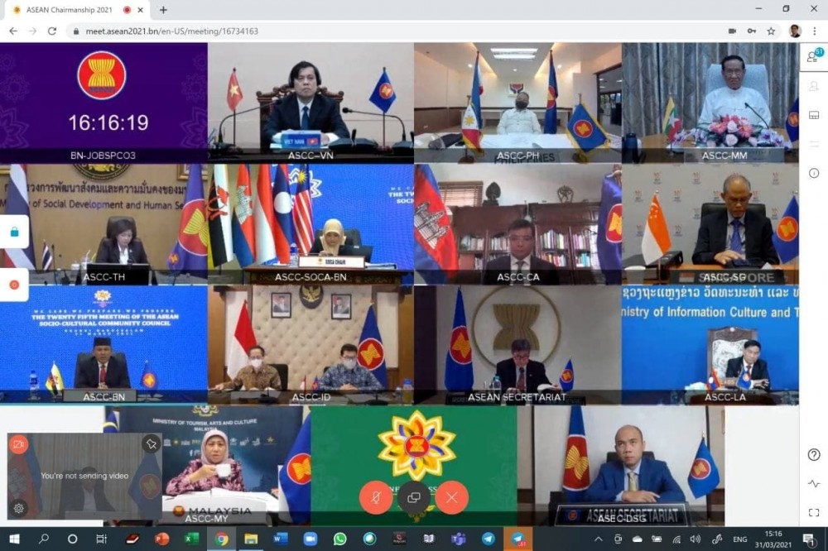Image resolution: width=828 pixels, height=551 pixels.
Task: Enter fullscreen mode
Action: pos(814,512)
